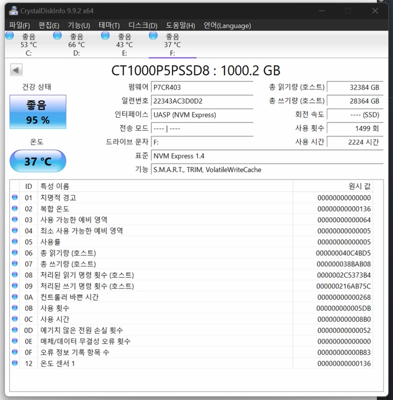This screenshot has height=400, width=393.
Task: Select row 0A 컨트롤러 바쁜 시간
Action: pos(191,297)
